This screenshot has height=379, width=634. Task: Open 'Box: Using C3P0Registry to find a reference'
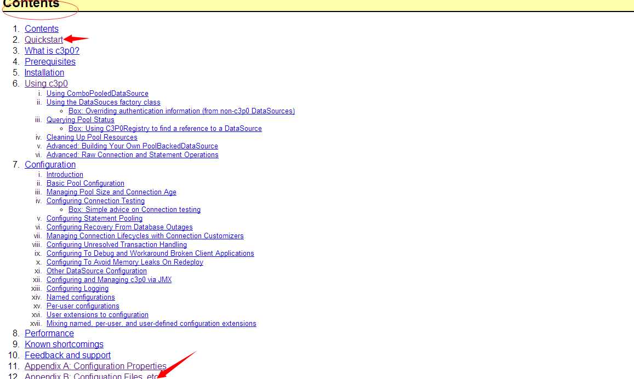[165, 129]
